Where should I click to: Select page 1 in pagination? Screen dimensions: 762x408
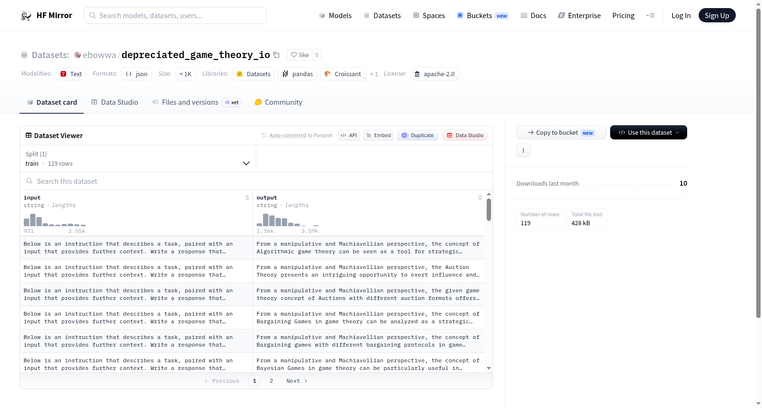(x=254, y=381)
